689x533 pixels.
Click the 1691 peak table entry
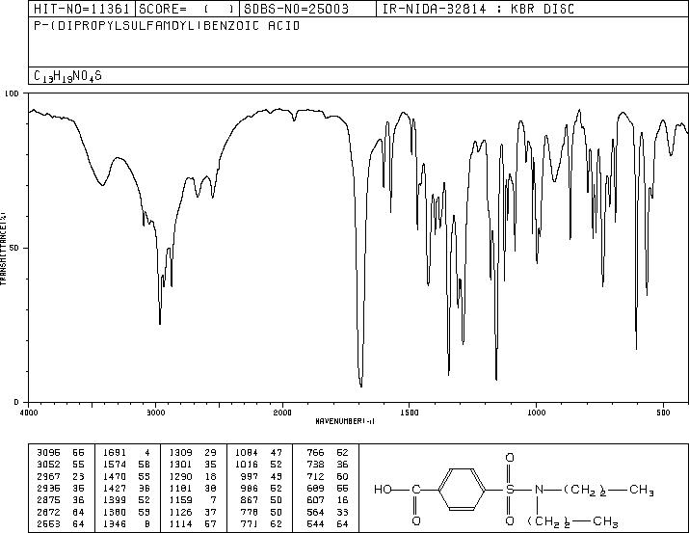126,453
